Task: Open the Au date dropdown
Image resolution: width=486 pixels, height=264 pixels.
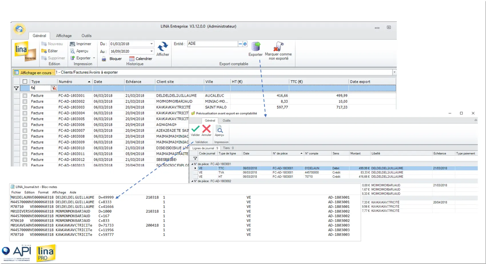Action: coord(152,51)
